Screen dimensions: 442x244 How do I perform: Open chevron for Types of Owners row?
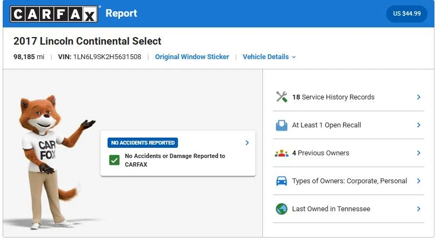tap(418, 181)
